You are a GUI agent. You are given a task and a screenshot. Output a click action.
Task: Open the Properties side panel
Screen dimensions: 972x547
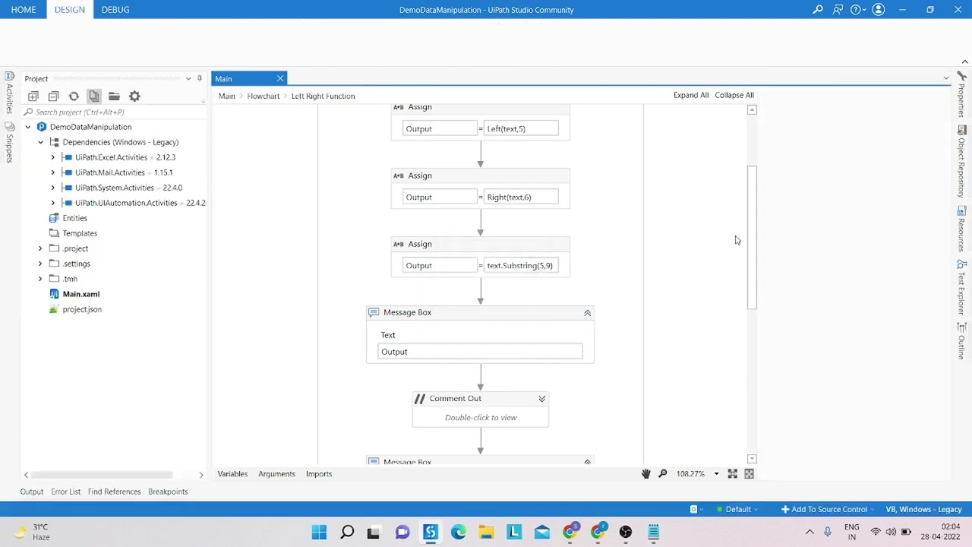(961, 95)
